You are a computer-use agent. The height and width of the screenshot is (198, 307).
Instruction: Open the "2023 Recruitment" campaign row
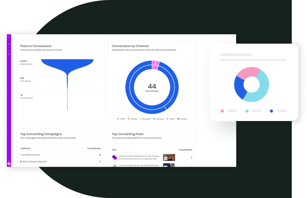tap(61, 155)
